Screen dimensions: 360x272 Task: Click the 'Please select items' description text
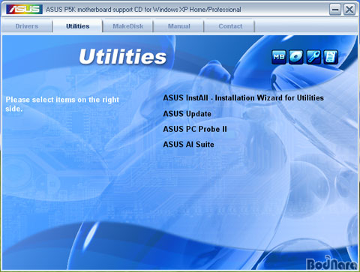pyautogui.click(x=62, y=104)
